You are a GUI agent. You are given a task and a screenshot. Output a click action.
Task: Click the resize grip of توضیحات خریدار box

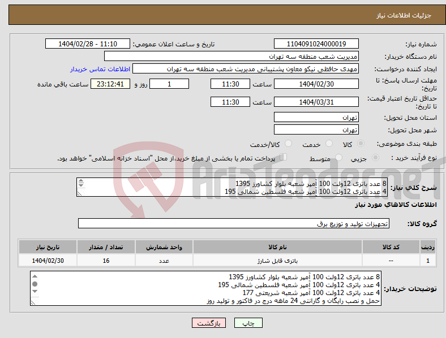[33, 303]
